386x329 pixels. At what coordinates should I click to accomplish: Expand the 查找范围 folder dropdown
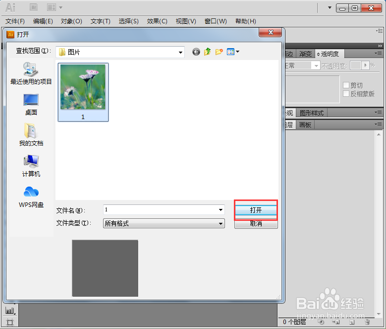[180, 52]
